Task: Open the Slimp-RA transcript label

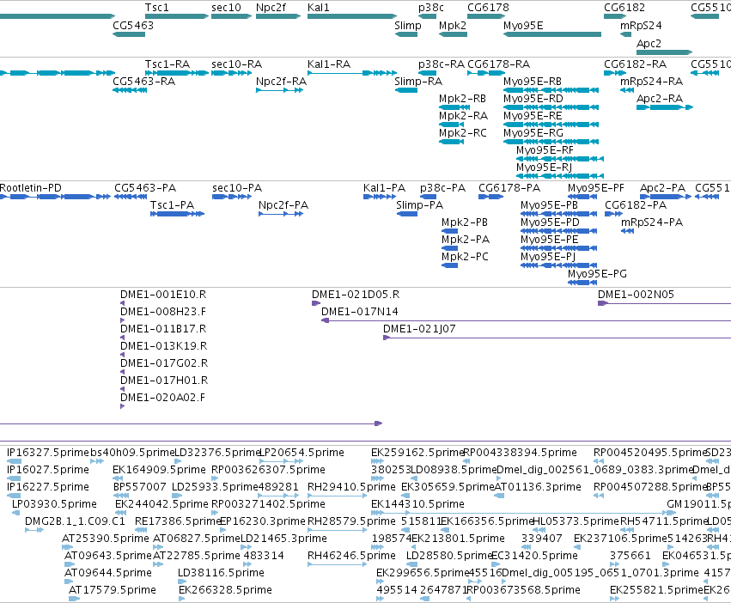Action: tap(418, 82)
